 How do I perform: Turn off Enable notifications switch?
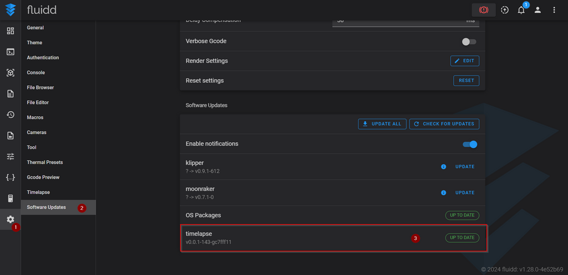[x=470, y=144]
